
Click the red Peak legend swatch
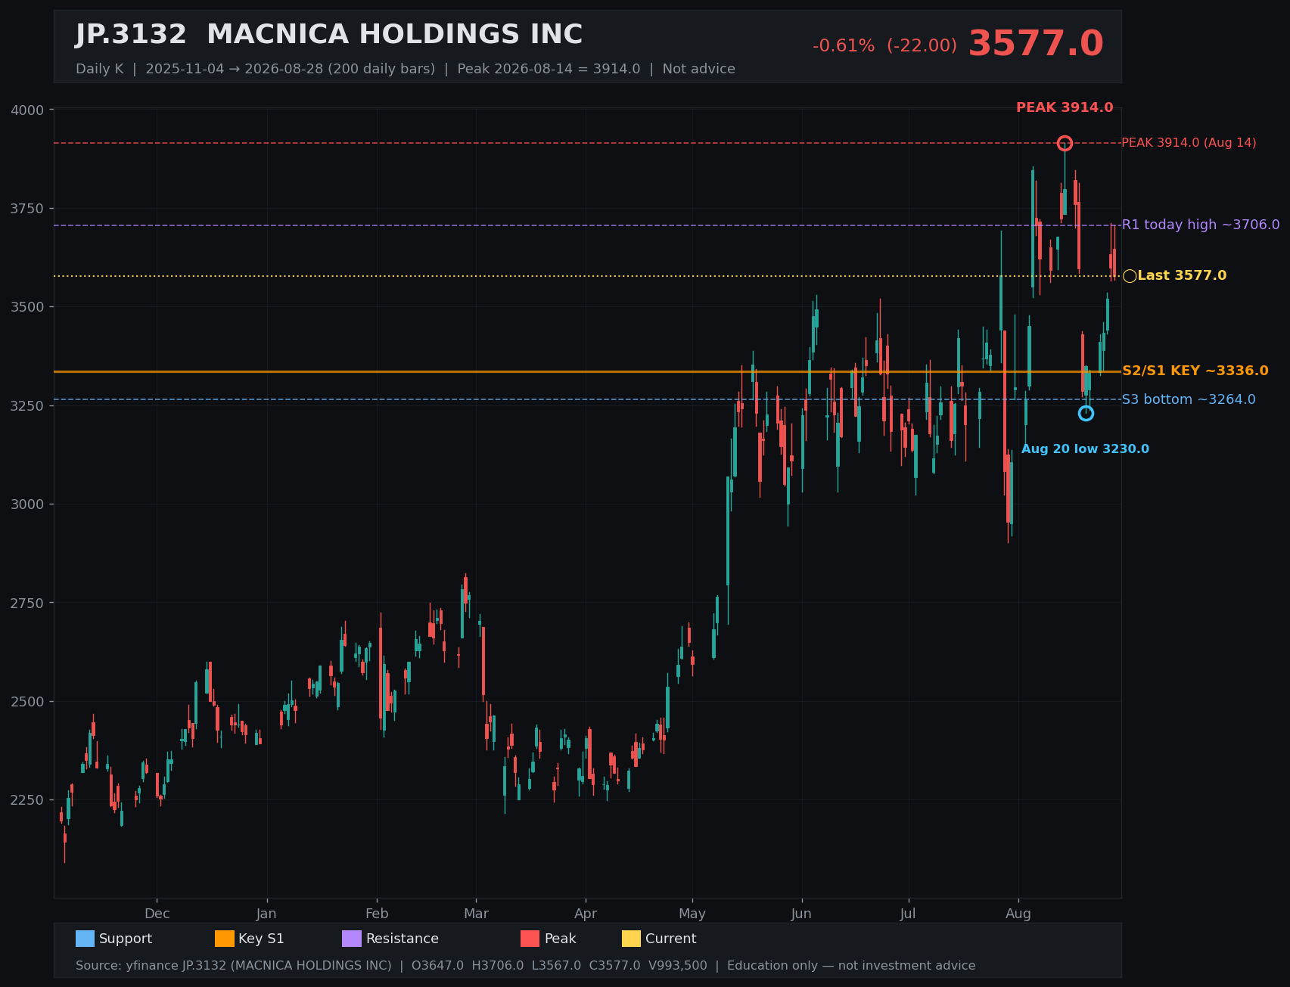point(530,939)
